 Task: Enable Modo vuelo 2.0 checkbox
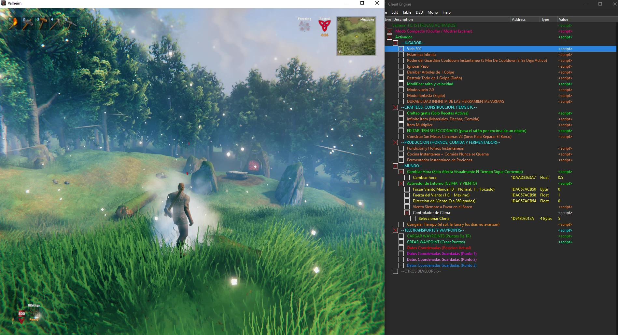401,90
